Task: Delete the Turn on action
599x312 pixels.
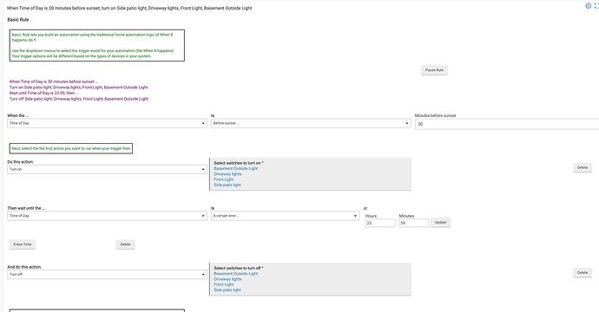Action: 583,167
